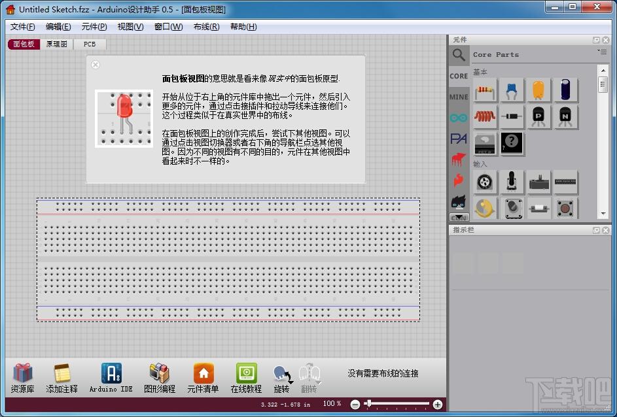Viewport: 617px width, 417px height.
Task: Zoom in with the plus button
Action: [437, 405]
